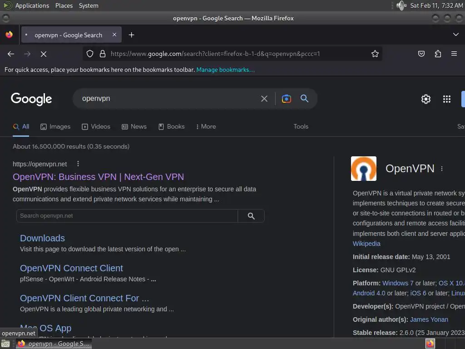
Task: Open the Tools search filter
Action: point(301,127)
